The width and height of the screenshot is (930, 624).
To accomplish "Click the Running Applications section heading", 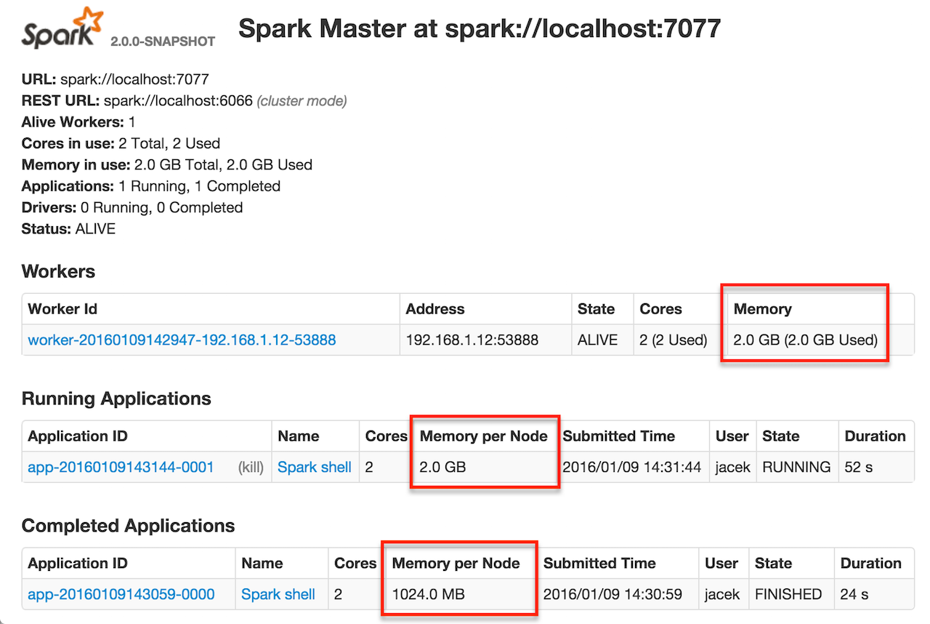I will click(116, 399).
